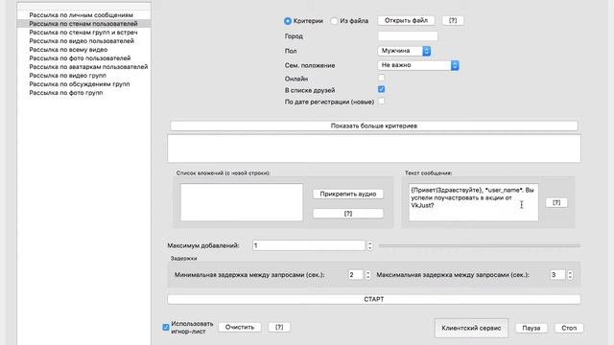Click into the Текст сообщения field
The height and width of the screenshot is (345, 614).
tap(473, 202)
